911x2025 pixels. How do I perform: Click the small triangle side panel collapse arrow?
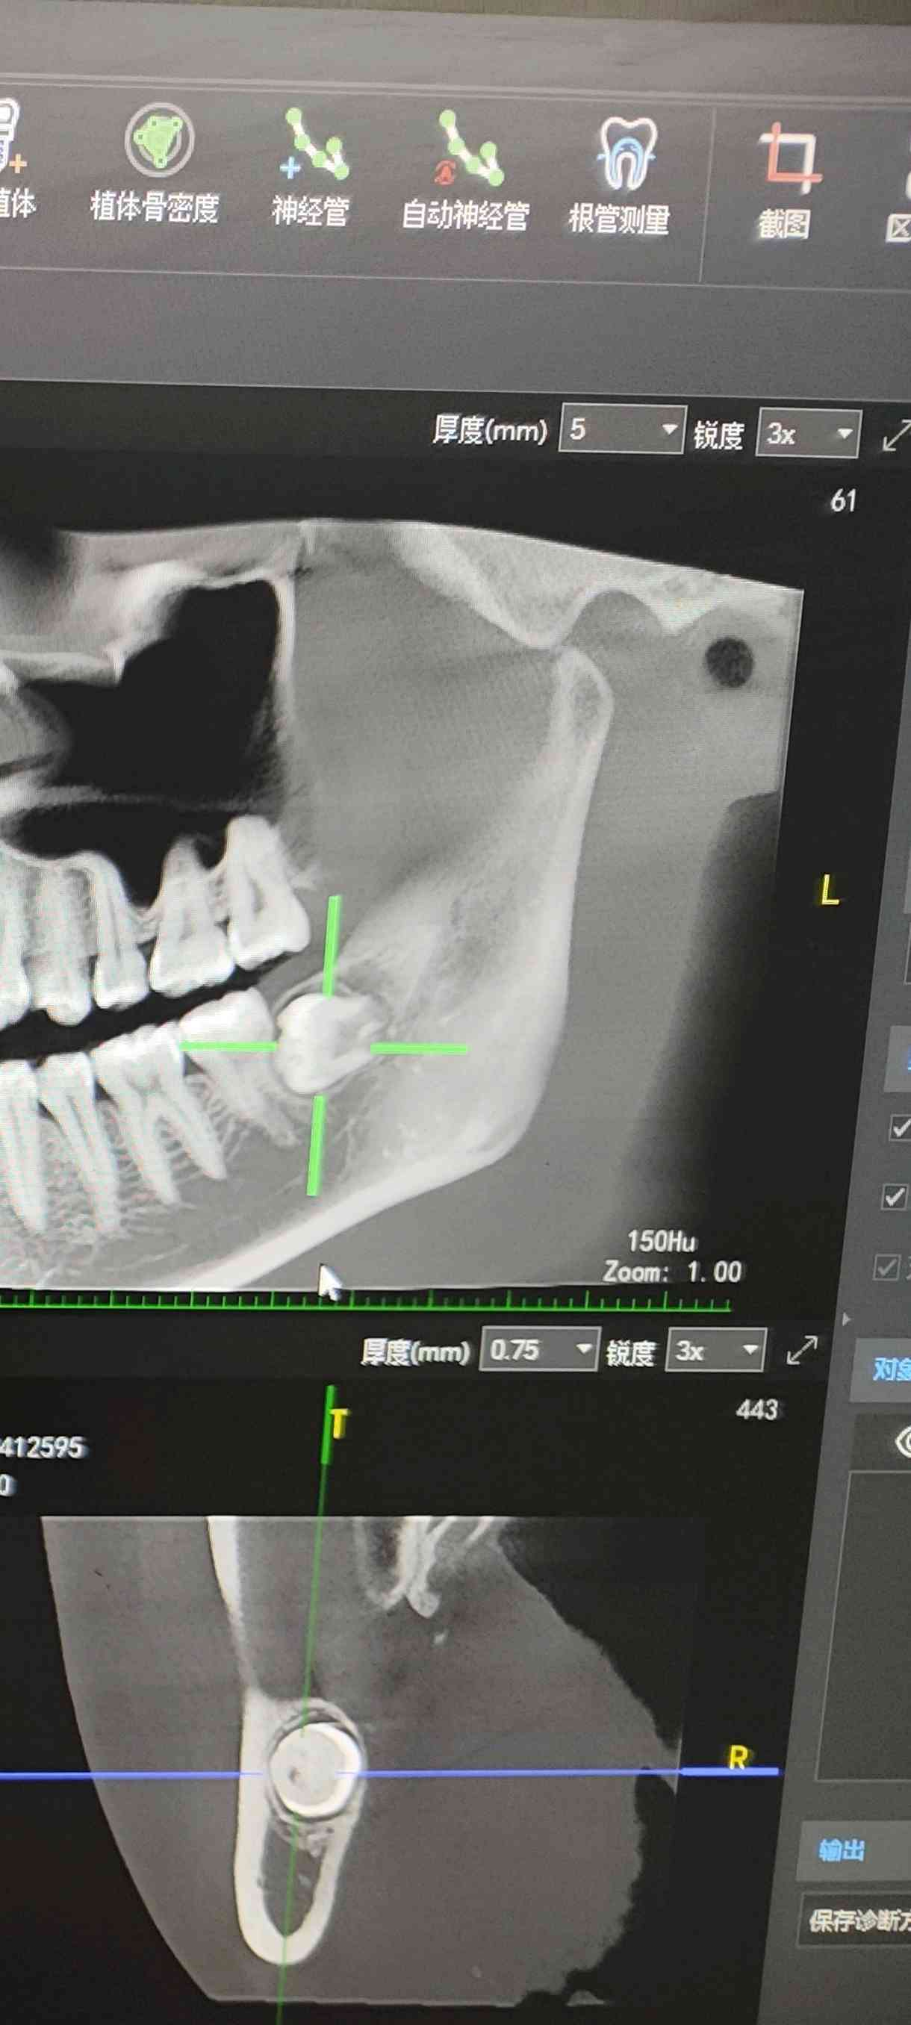[846, 1319]
